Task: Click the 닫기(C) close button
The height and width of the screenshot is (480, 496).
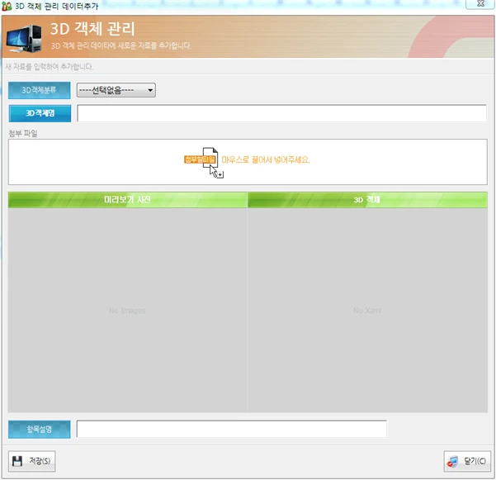Action: tap(467, 461)
